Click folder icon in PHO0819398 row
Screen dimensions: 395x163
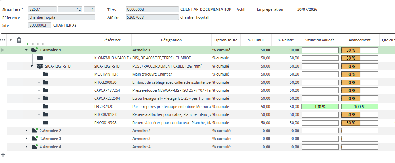[x=45, y=123]
